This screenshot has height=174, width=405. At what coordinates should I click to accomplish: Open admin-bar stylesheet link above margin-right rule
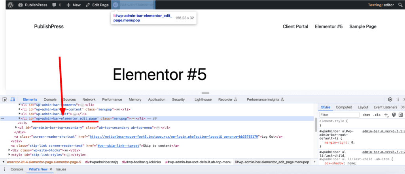tap(383, 131)
